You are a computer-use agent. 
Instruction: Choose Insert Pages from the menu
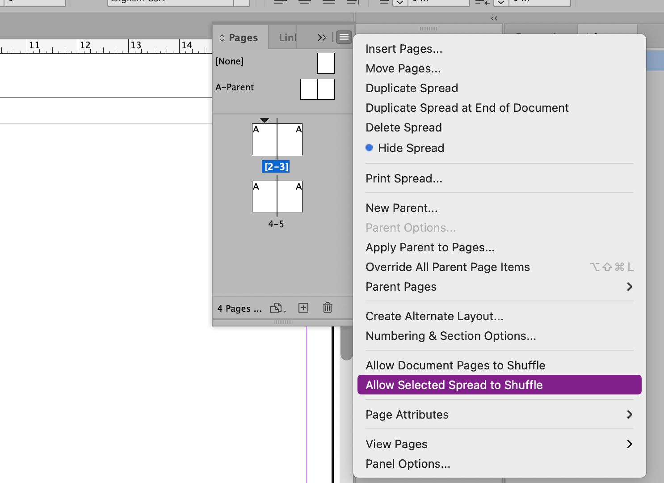point(403,49)
